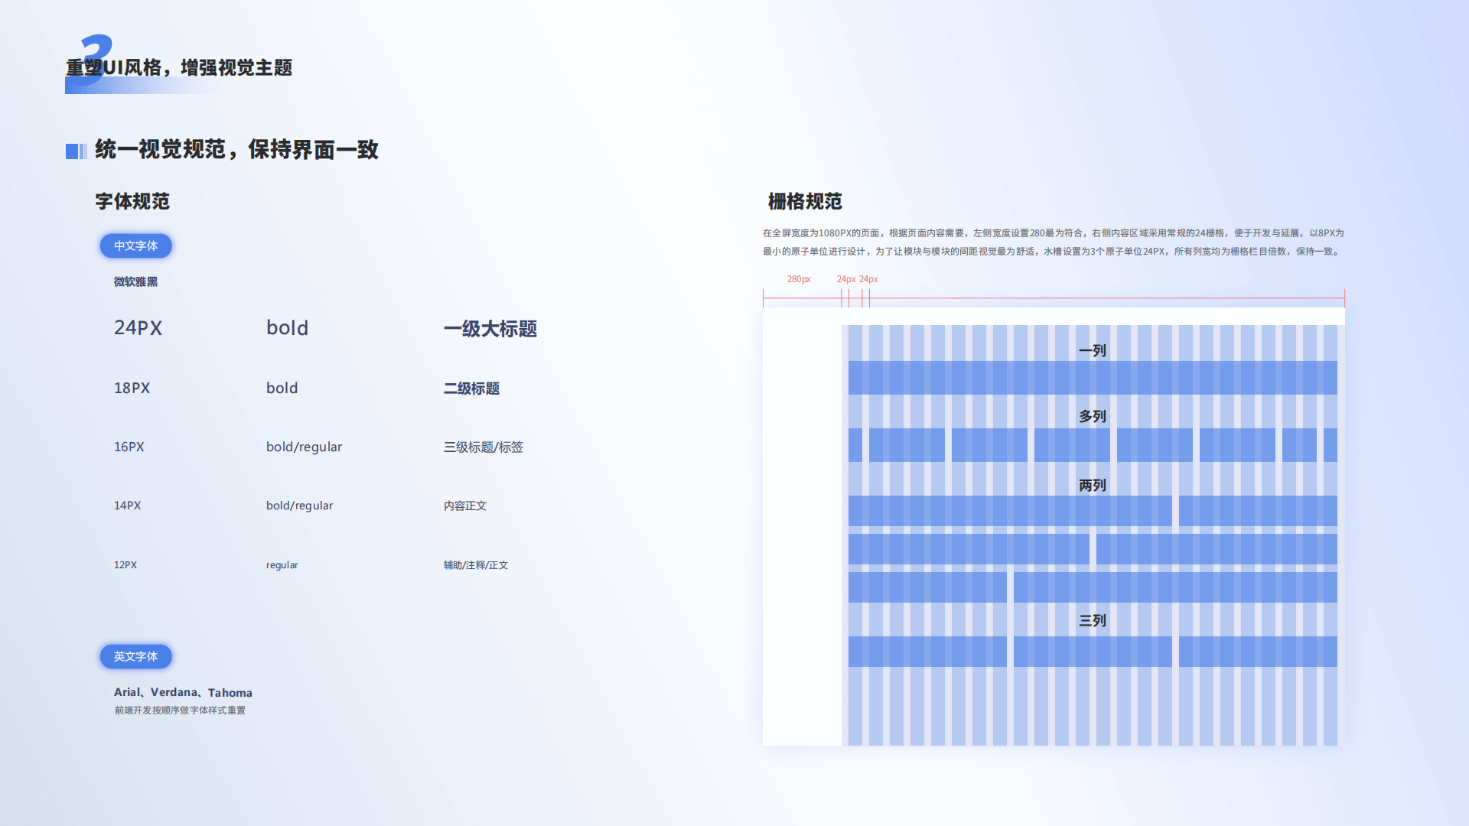Select the 栅格规范 heading
The width and height of the screenshot is (1469, 826).
coord(805,201)
